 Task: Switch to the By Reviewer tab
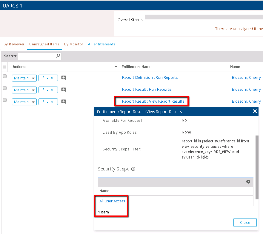(14, 44)
